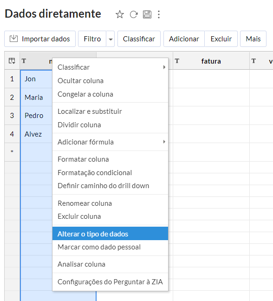Click Alterar o tipo de dados
This screenshot has width=273, height=301.
pyautogui.click(x=110, y=234)
